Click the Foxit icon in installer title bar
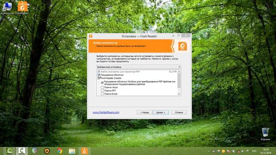 click(91, 36)
